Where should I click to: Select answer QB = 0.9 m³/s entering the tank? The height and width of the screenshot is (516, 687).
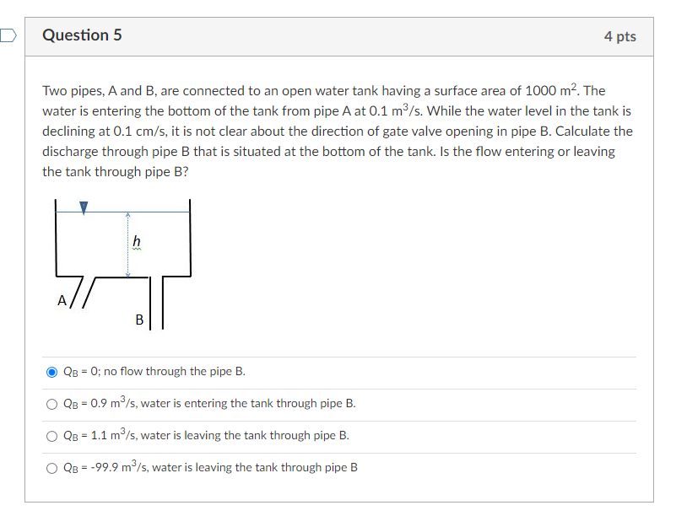coord(51,403)
